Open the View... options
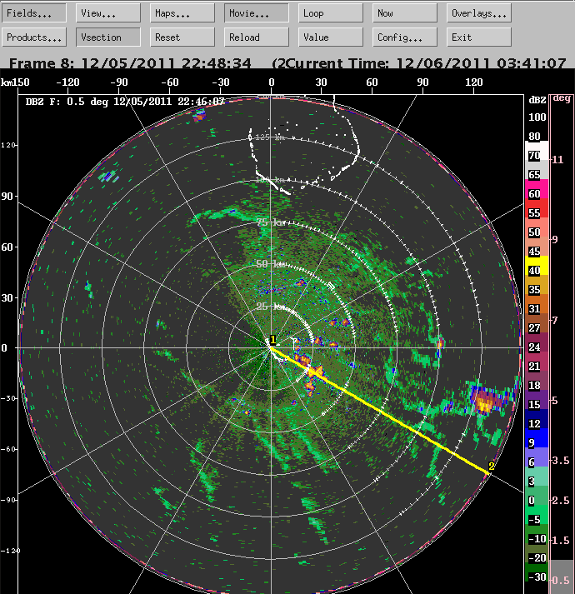This screenshot has height=594, width=575. click(108, 13)
